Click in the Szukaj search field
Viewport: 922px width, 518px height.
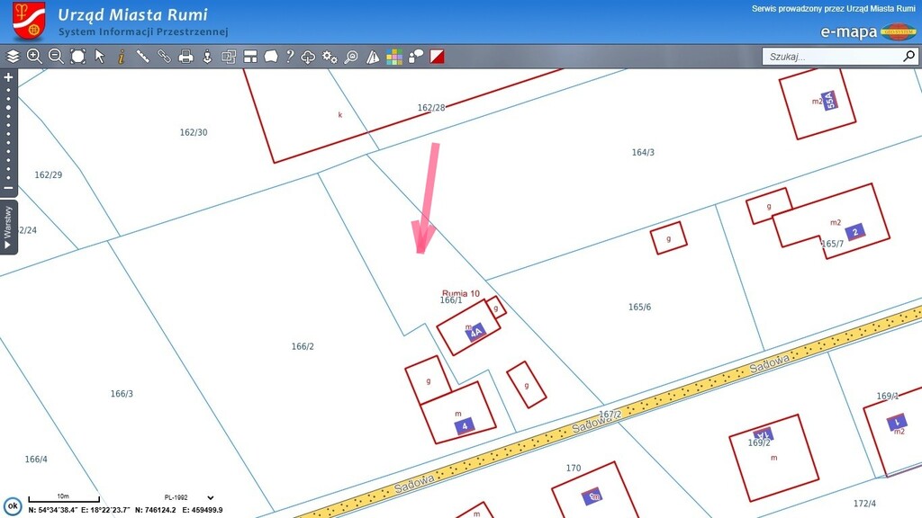[x=830, y=57]
